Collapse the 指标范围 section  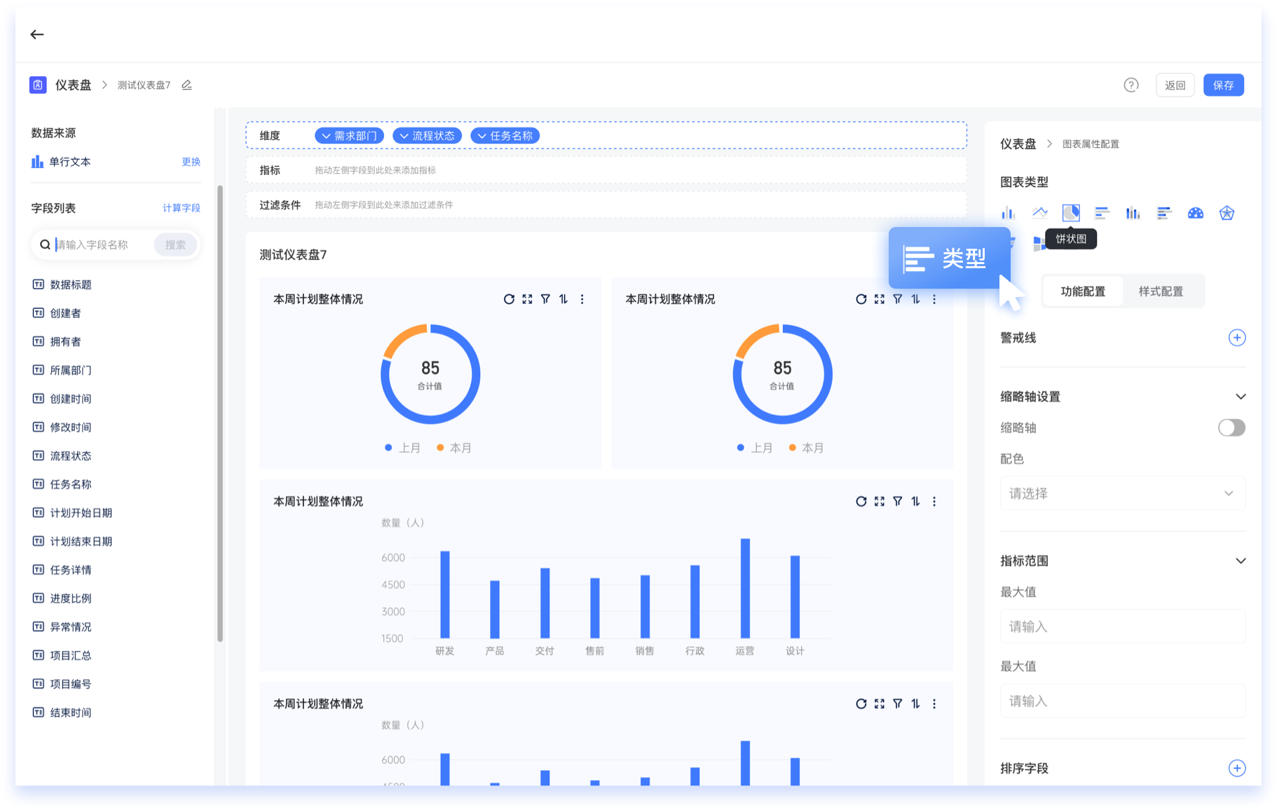[x=1241, y=561]
